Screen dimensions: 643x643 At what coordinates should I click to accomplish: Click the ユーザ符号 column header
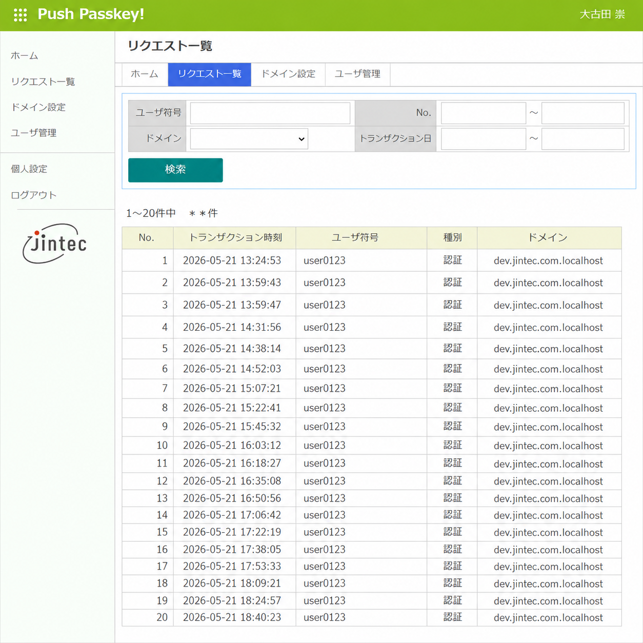tap(361, 238)
